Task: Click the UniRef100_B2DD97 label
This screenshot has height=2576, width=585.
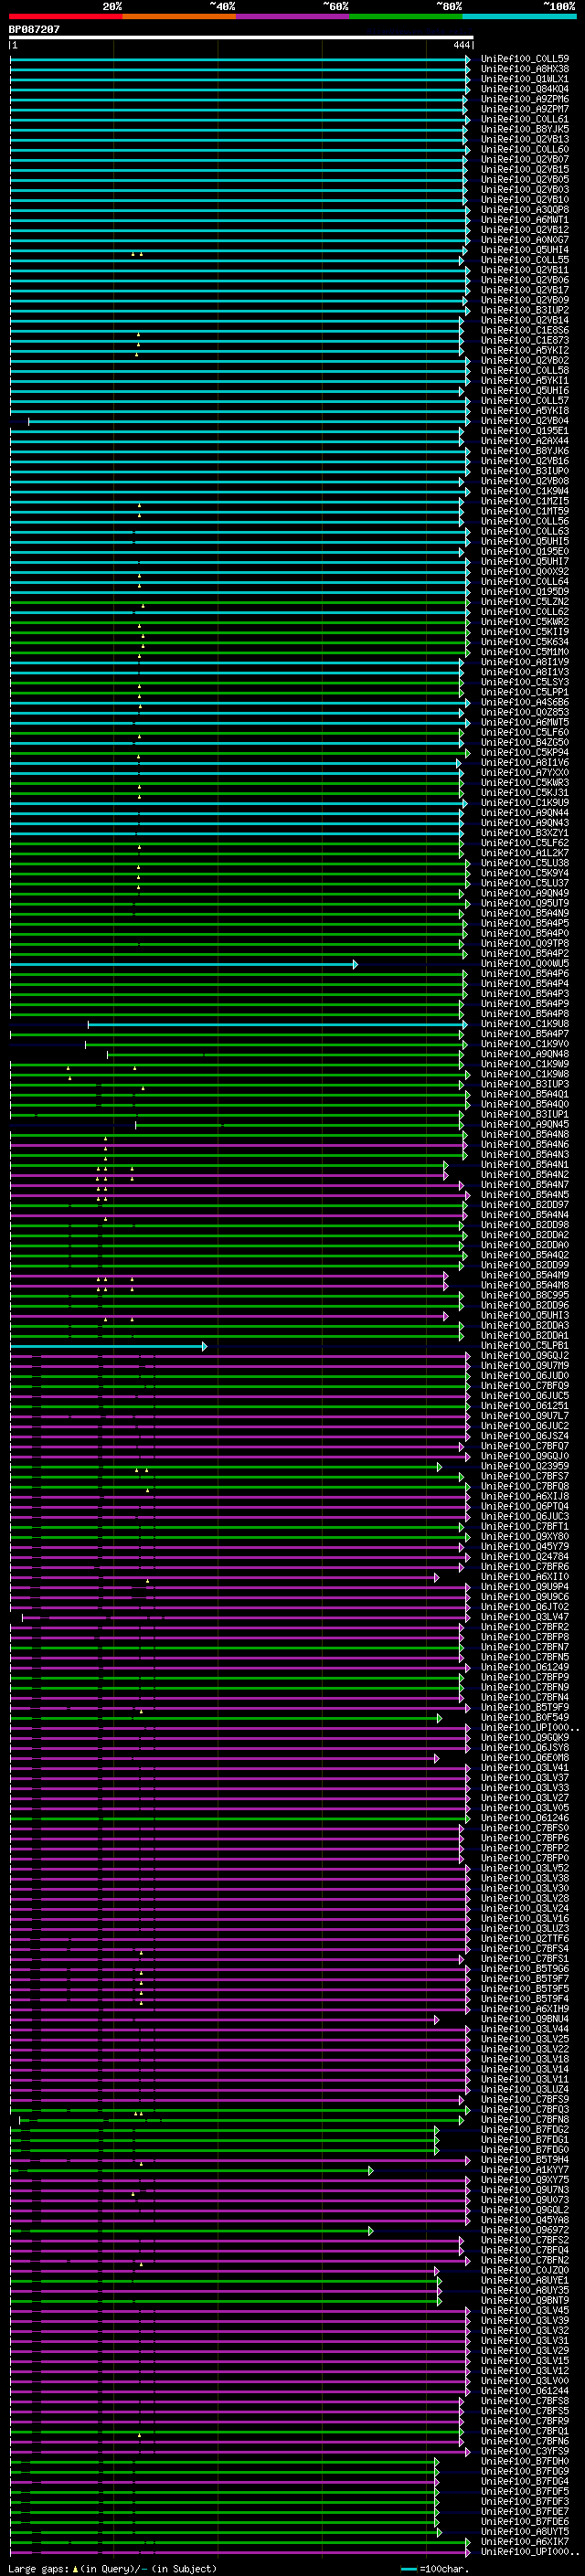Action: point(525,1205)
